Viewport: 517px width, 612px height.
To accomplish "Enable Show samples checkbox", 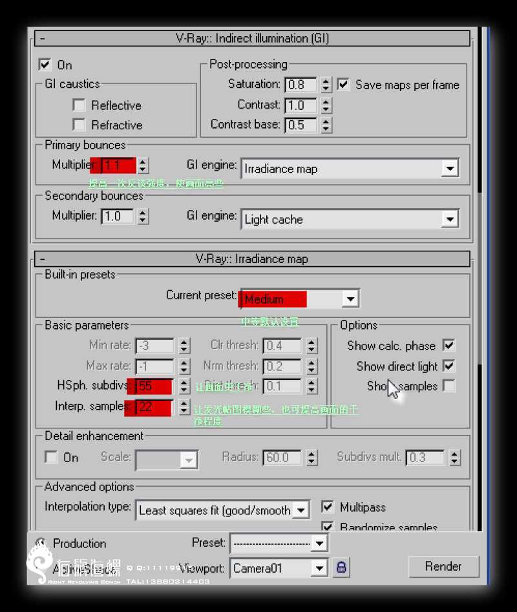I will [449, 386].
